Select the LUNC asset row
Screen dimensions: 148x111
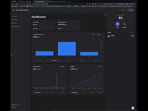click(121, 36)
